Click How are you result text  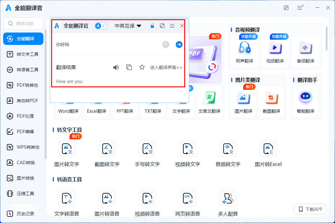[69, 81]
